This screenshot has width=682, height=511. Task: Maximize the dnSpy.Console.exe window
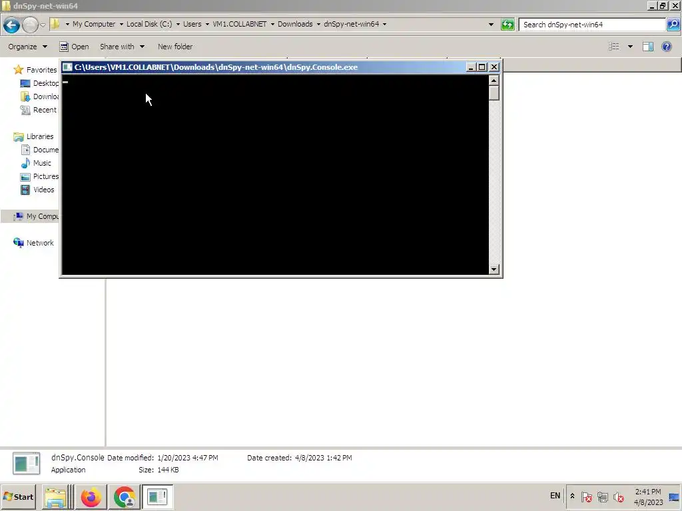[482, 67]
